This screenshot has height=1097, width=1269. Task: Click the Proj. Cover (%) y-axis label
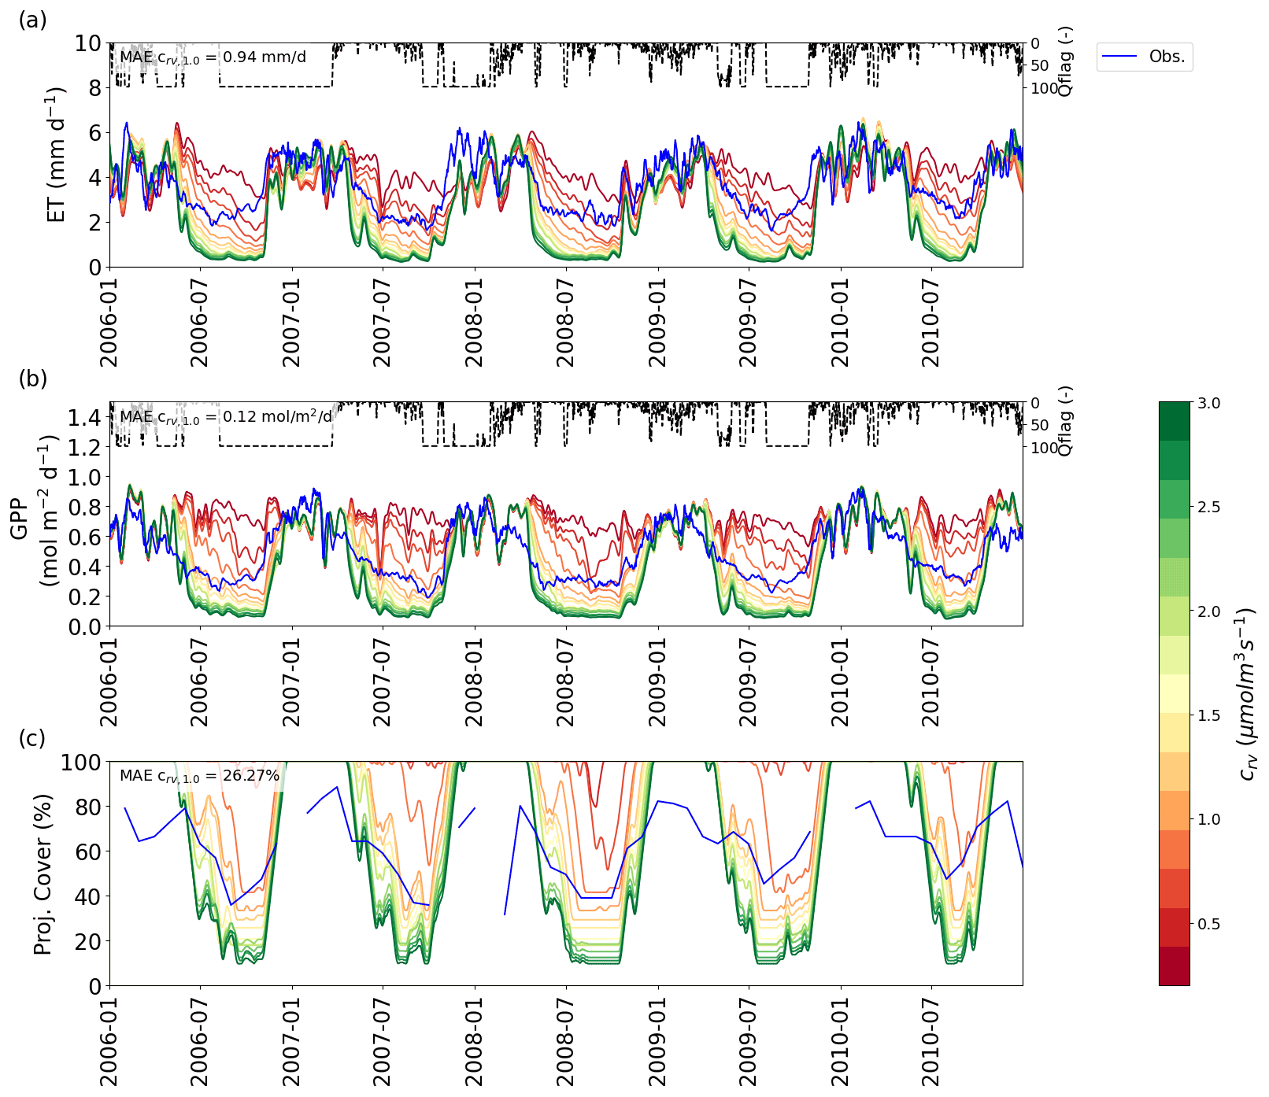tap(43, 874)
